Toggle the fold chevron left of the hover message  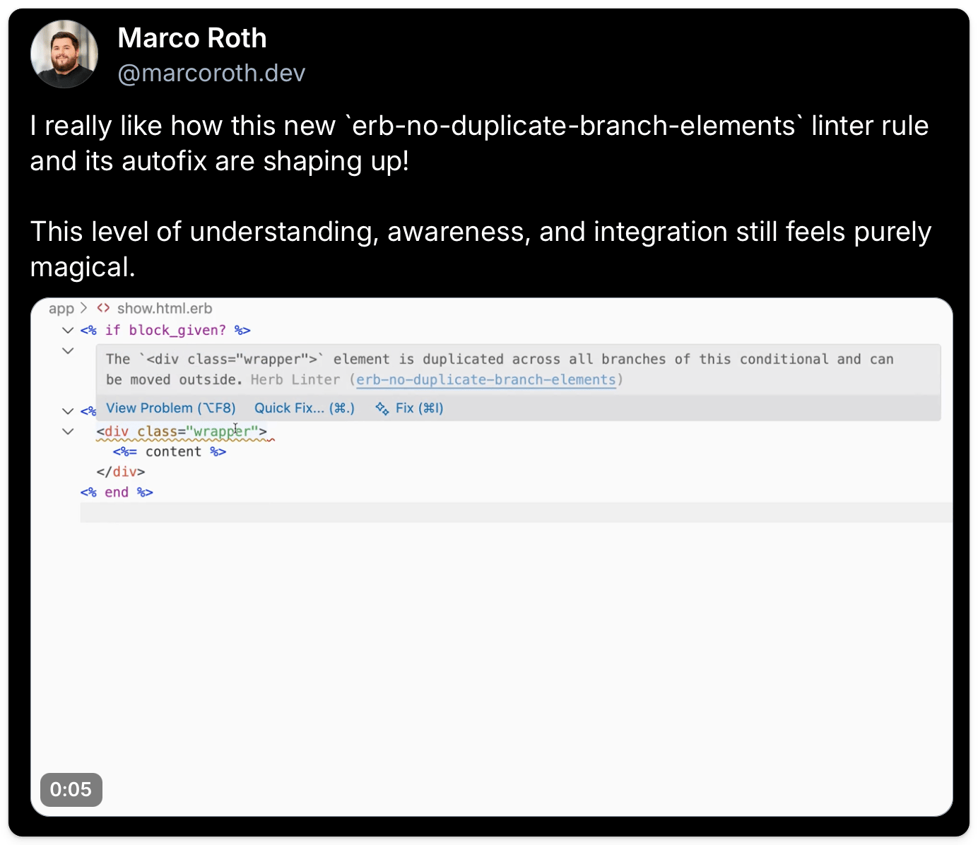pos(68,350)
